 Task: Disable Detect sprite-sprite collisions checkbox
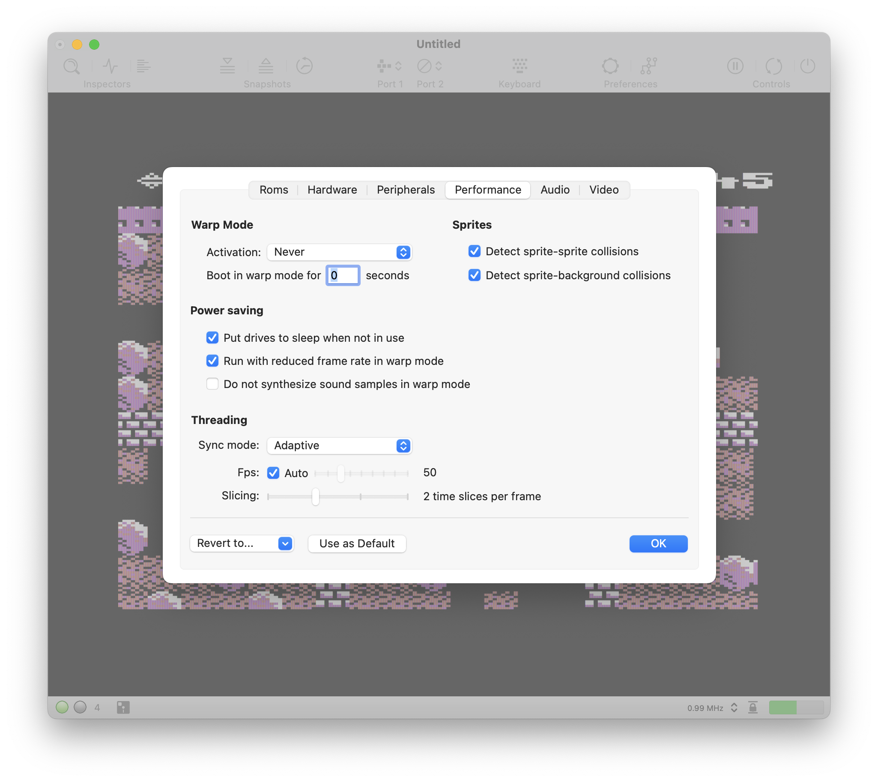(475, 251)
